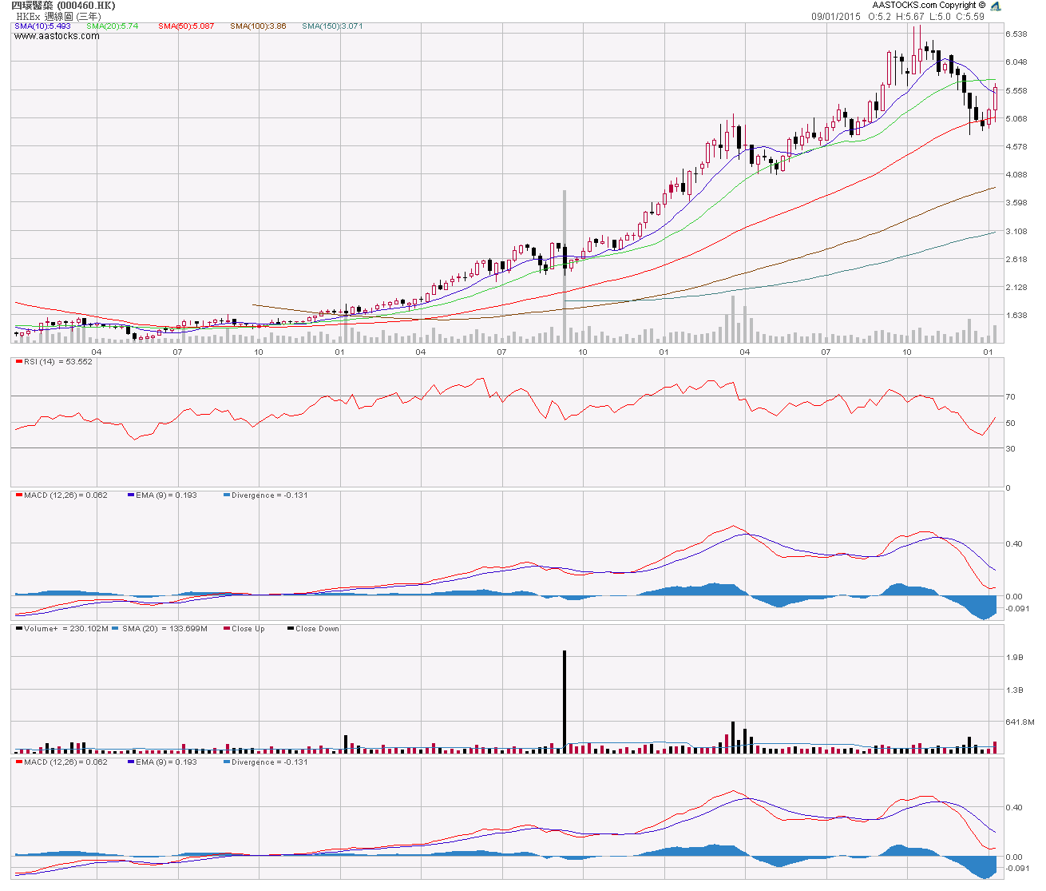Click the O:5.2 H:5.67 L:5.0 C:5.59 quote
Viewport: 1046px width, 891px height.
coord(926,16)
